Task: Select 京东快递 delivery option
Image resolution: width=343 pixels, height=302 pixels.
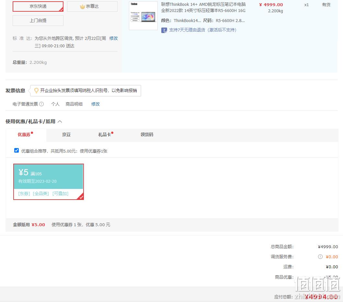Action: (x=38, y=6)
